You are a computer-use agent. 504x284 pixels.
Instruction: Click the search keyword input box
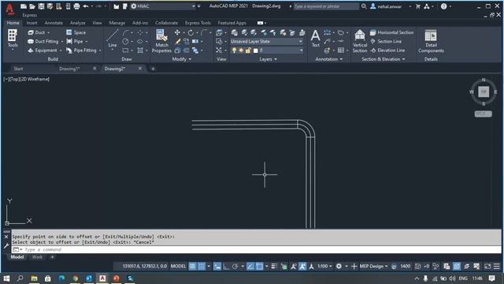pos(326,6)
